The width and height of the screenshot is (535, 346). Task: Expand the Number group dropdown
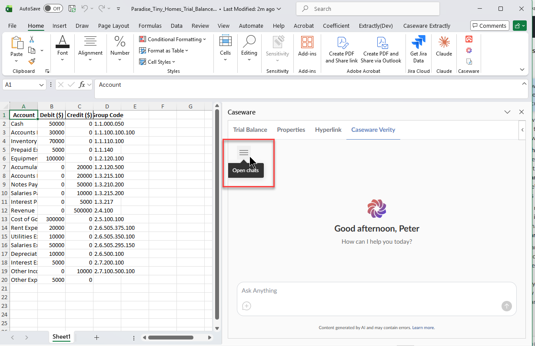click(x=120, y=60)
